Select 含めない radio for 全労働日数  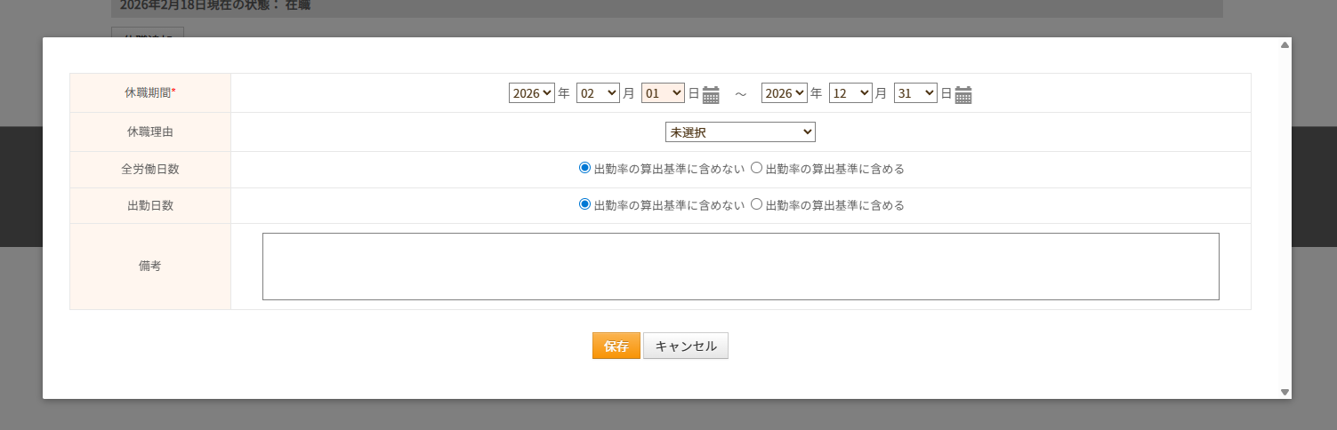point(584,167)
